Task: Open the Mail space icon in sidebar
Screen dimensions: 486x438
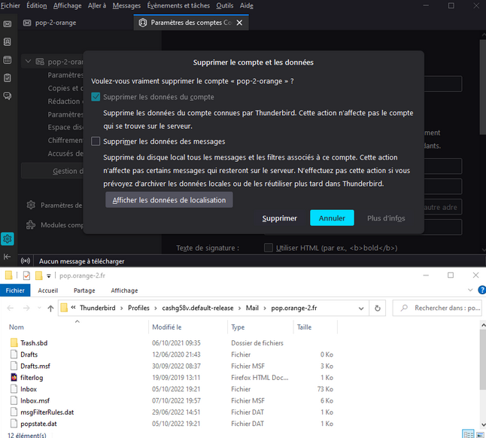Action: [8, 24]
